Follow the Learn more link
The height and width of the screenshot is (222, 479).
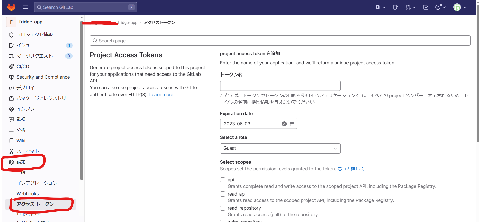[x=162, y=95]
